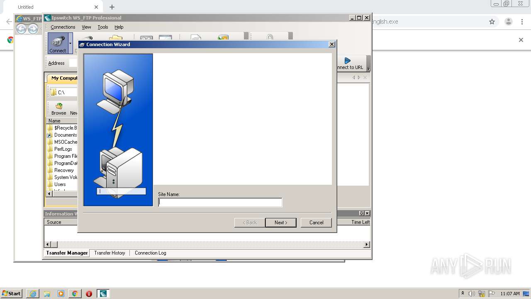Open the Opera taskbar icon
This screenshot has height=299, width=531.
tap(89, 294)
